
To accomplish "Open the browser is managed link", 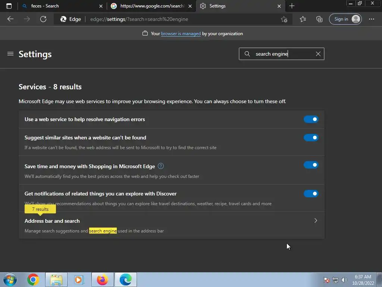I will pyautogui.click(x=181, y=34).
